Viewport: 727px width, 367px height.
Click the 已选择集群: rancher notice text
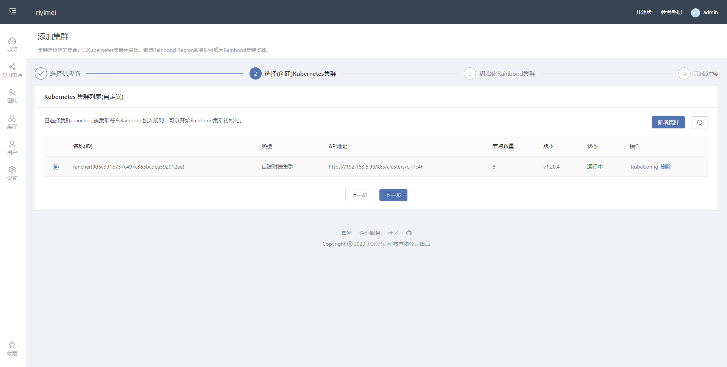coord(144,120)
